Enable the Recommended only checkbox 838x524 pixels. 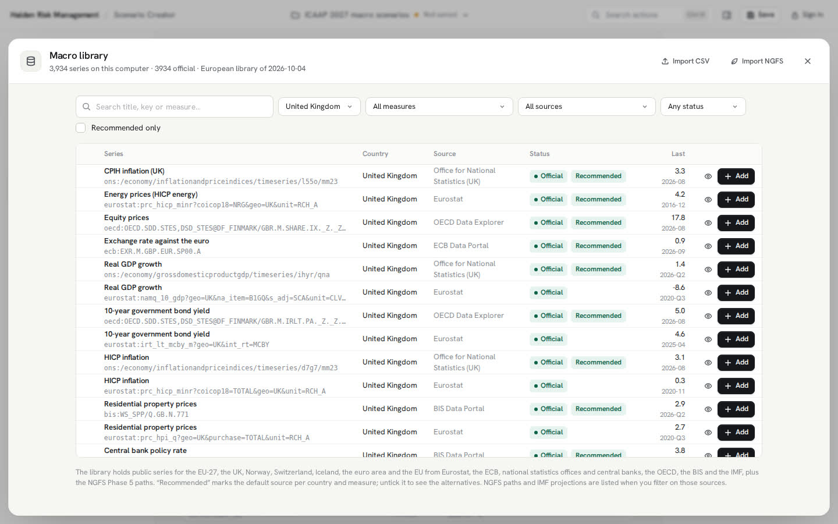pos(81,128)
